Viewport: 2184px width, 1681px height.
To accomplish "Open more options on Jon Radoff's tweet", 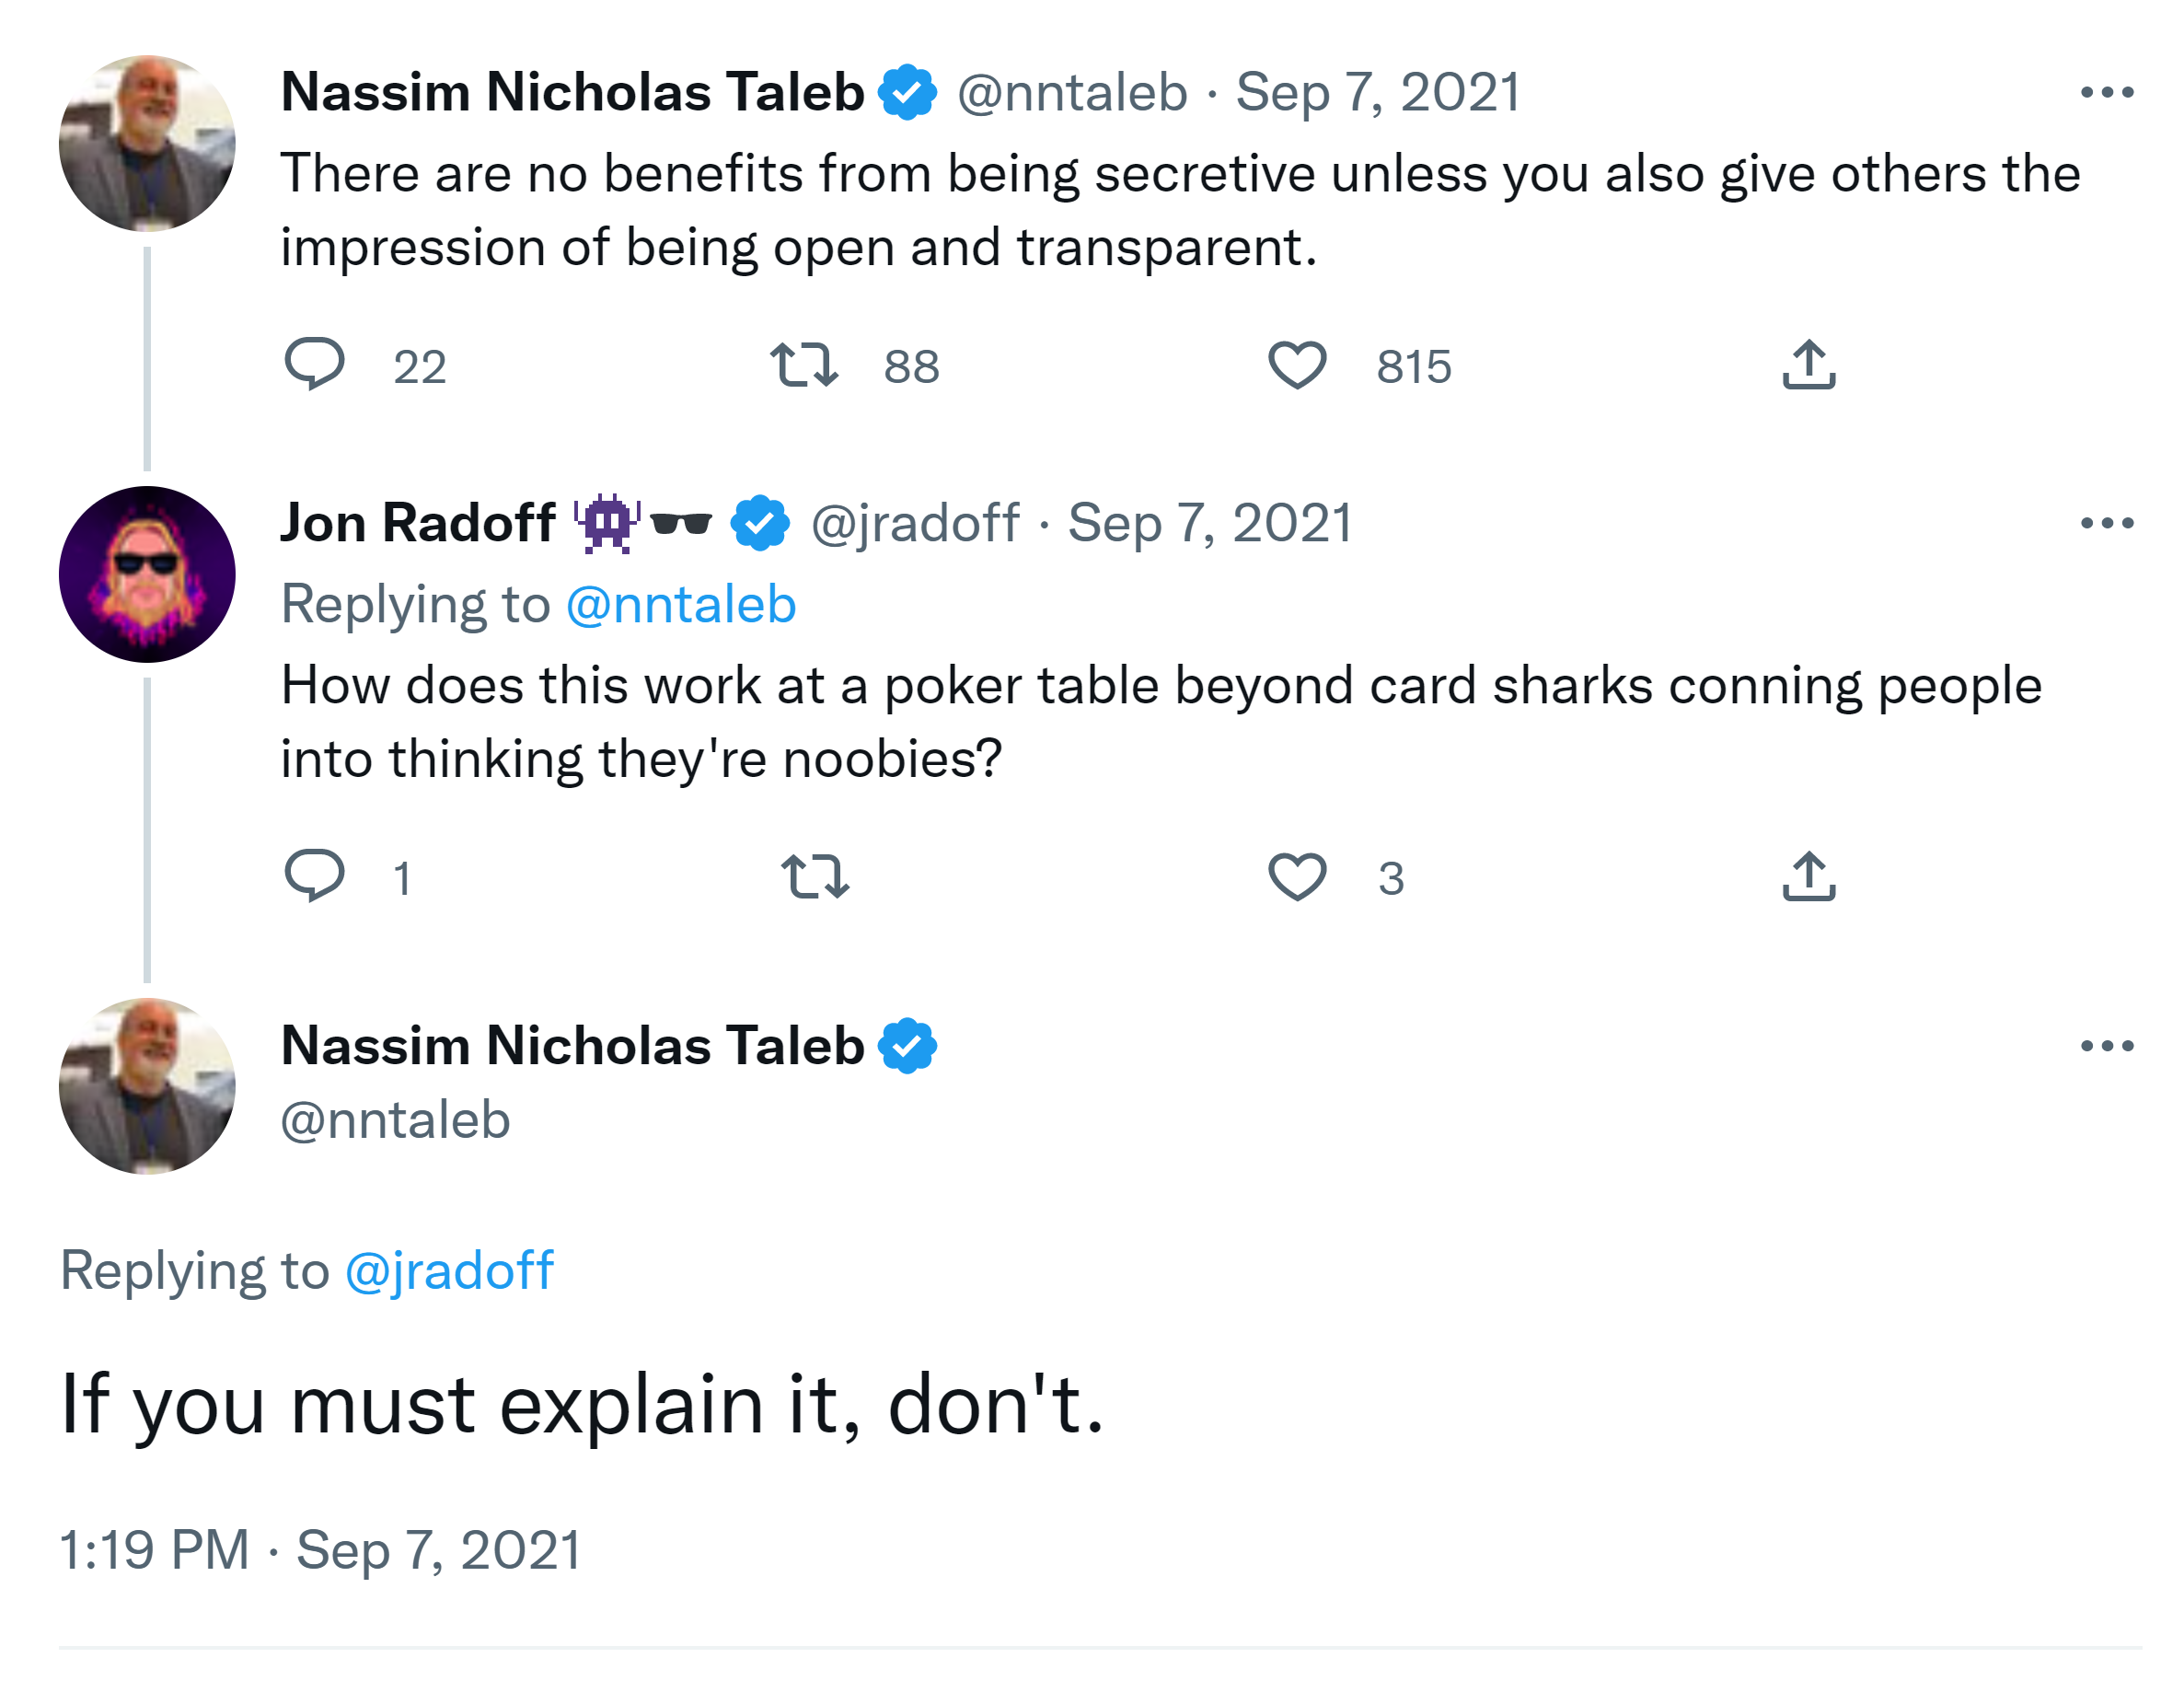I will pyautogui.click(x=2106, y=523).
